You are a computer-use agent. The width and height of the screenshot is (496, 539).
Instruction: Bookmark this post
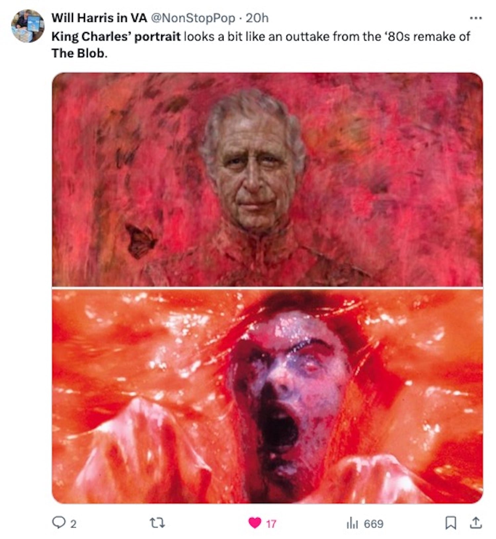click(x=450, y=523)
